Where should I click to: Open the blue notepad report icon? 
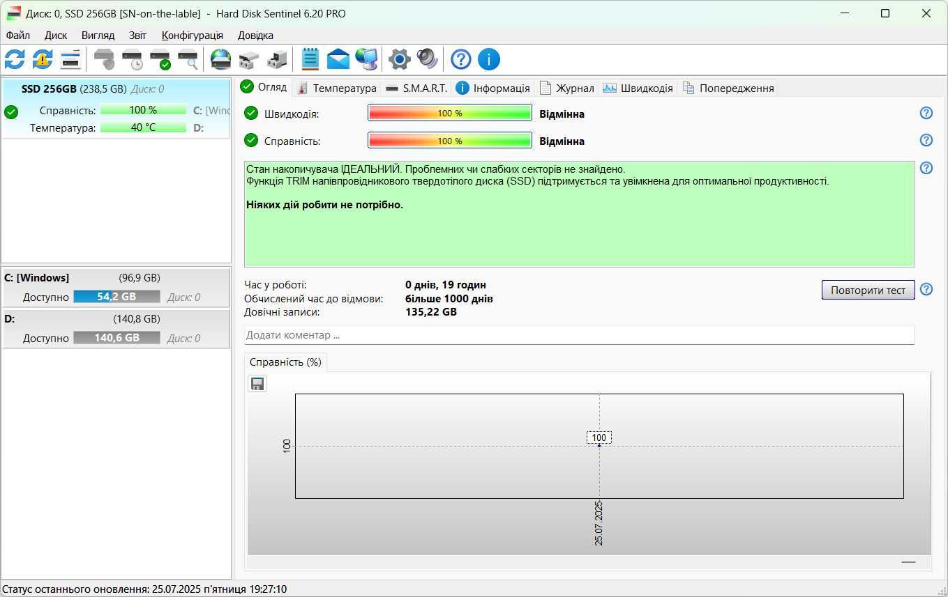click(310, 59)
